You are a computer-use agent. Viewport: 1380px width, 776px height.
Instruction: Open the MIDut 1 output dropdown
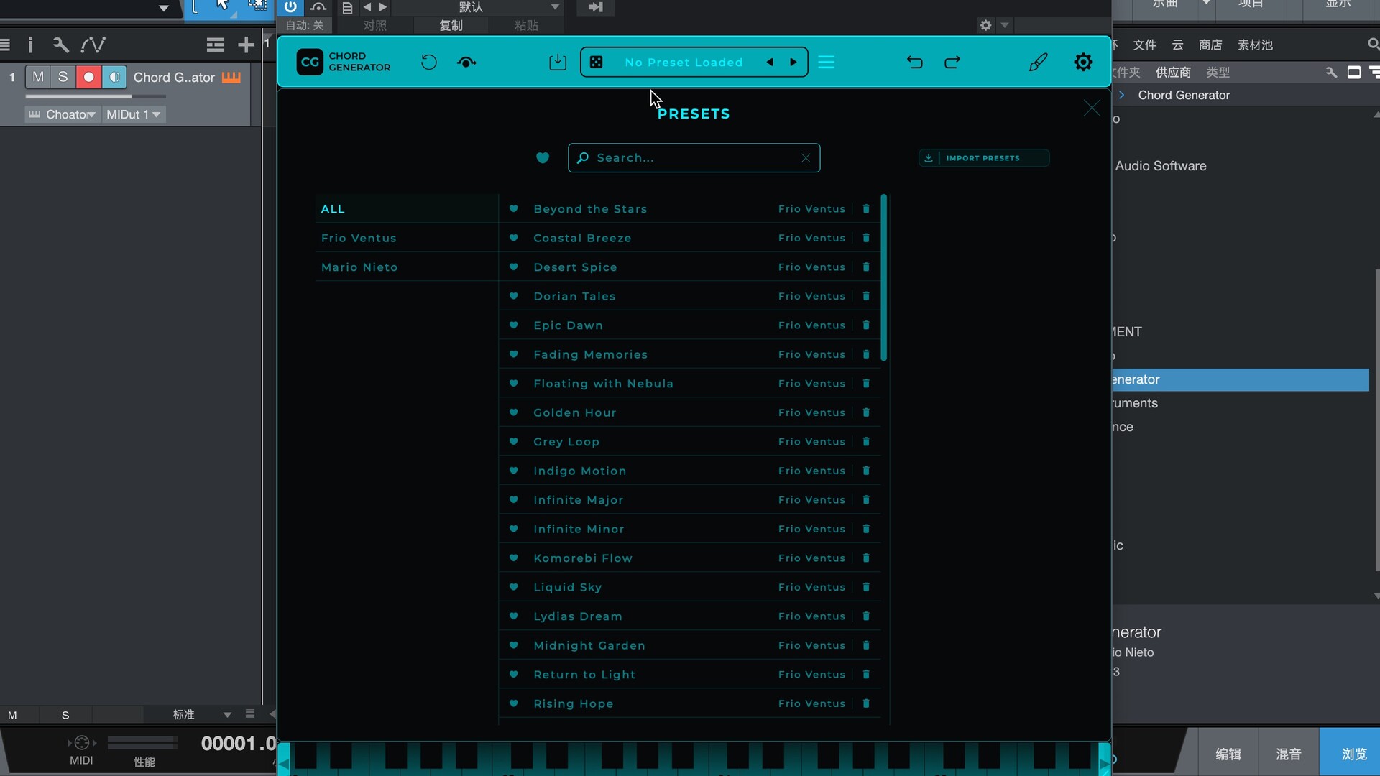click(134, 114)
